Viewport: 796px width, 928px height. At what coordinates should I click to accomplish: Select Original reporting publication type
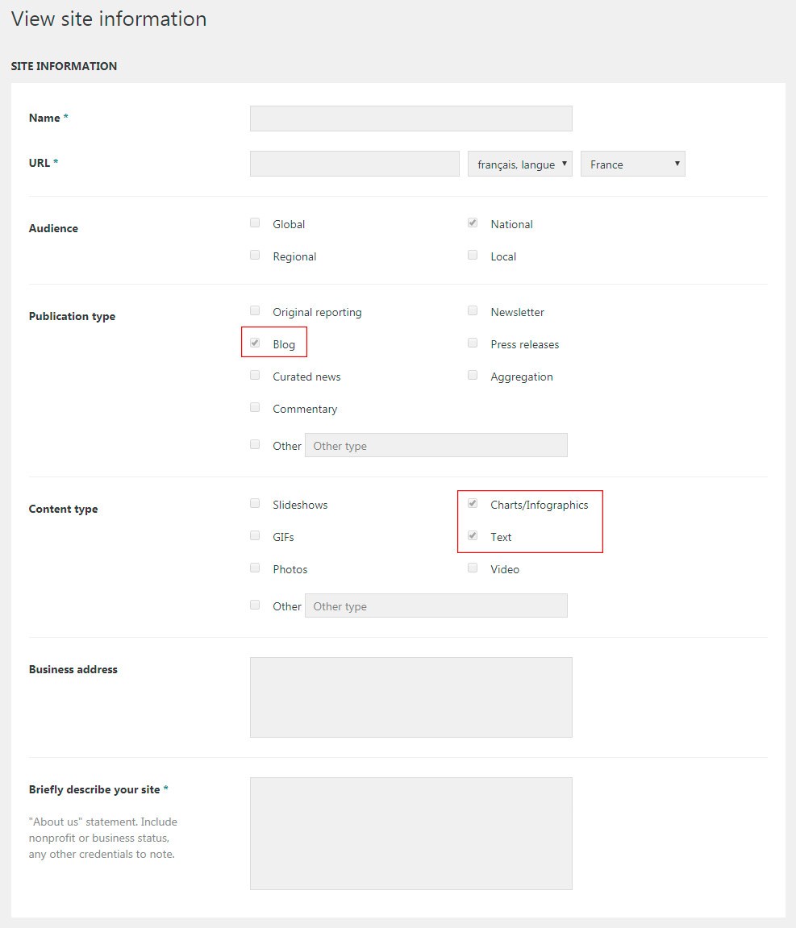[255, 310]
